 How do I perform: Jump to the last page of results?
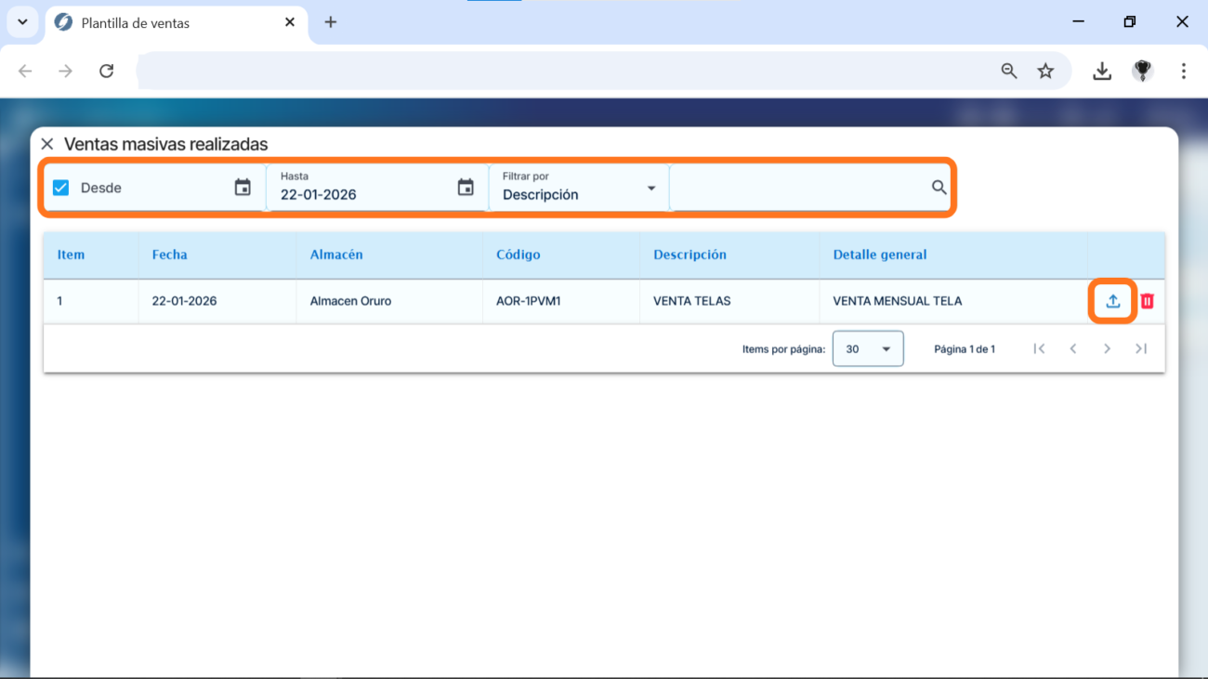(x=1141, y=348)
